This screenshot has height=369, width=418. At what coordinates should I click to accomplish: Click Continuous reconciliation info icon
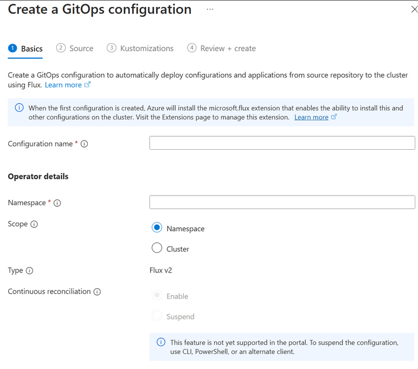coord(97,292)
